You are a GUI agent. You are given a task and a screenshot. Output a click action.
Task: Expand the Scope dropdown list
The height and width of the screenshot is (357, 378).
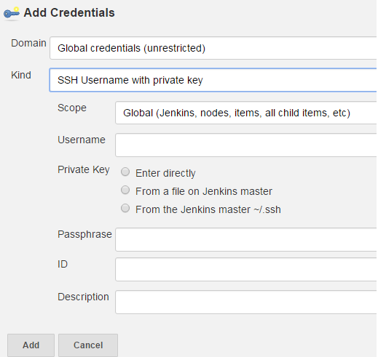pyautogui.click(x=246, y=113)
